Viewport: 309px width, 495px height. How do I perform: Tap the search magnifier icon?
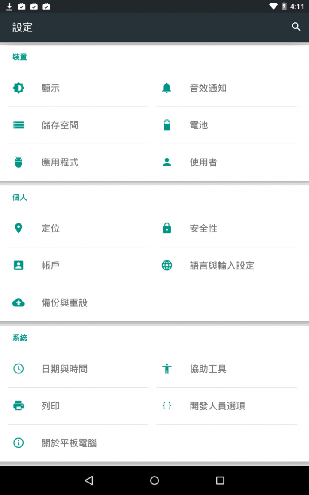point(296,27)
